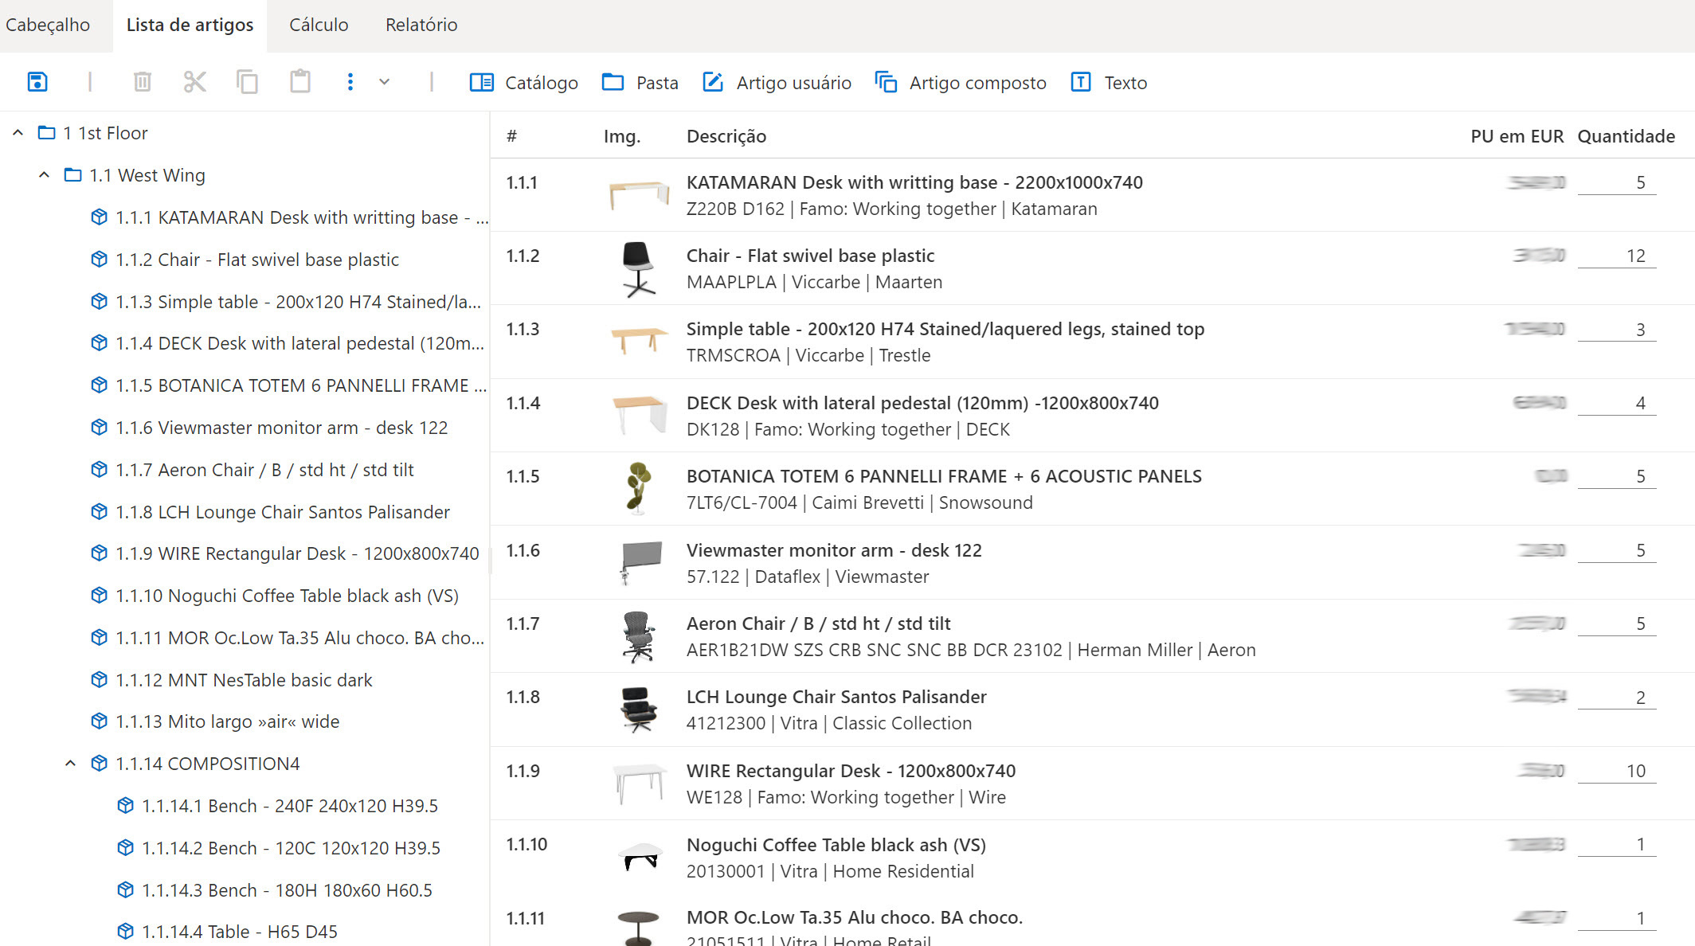The height and width of the screenshot is (946, 1695).
Task: Add a new Pasta folder
Action: coord(640,83)
